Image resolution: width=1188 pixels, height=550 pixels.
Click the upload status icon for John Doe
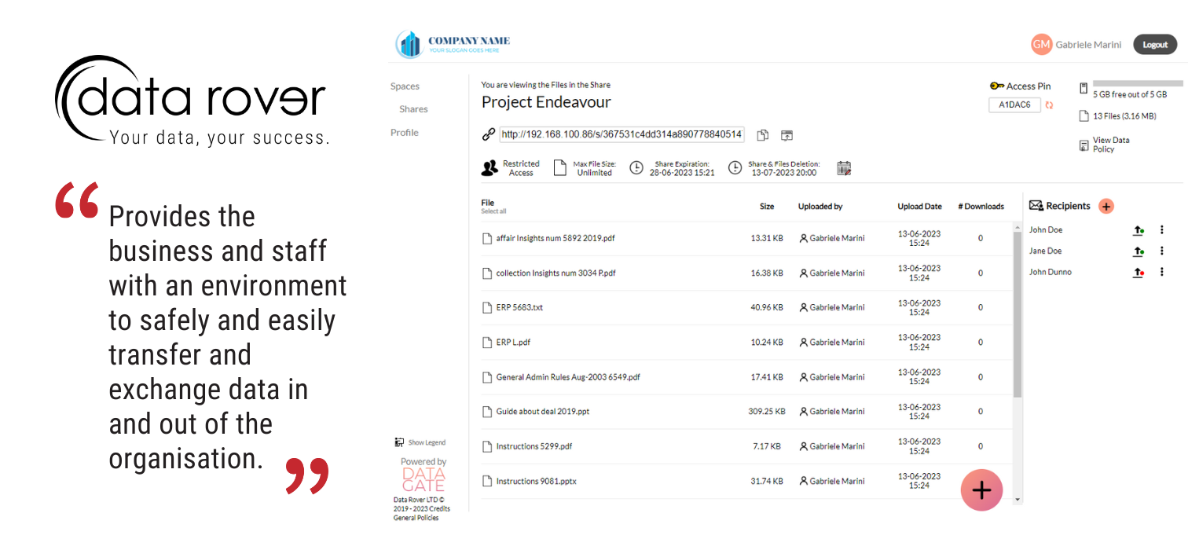pos(1138,230)
